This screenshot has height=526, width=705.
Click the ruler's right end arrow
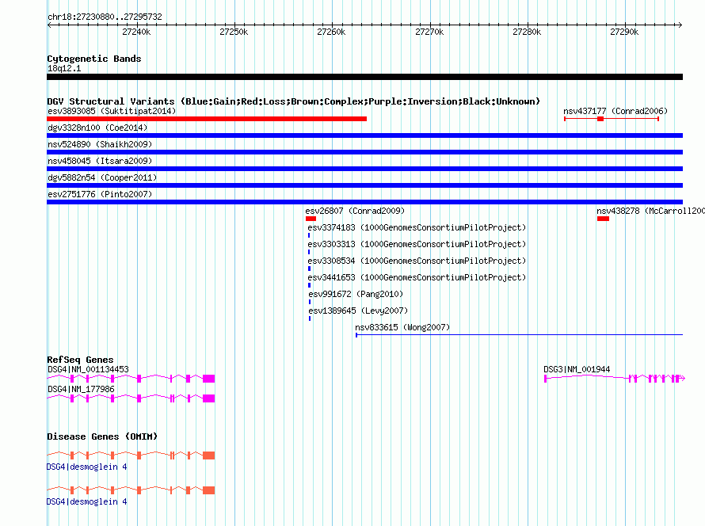[680, 25]
